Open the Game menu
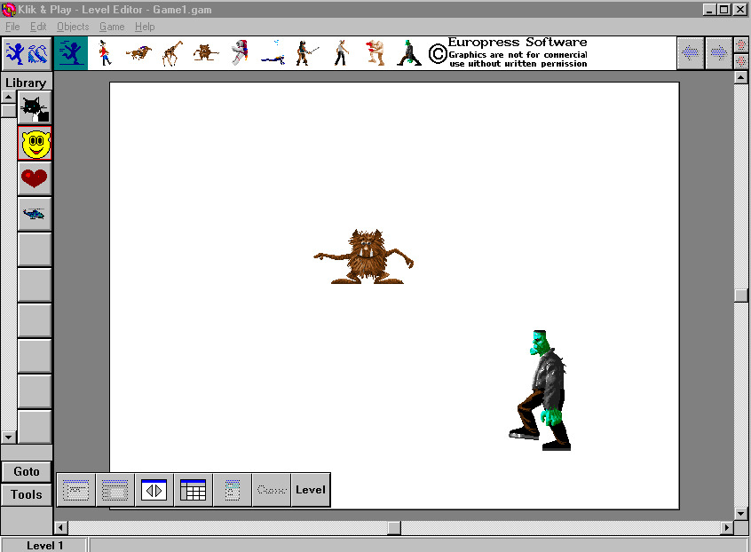 [x=112, y=27]
